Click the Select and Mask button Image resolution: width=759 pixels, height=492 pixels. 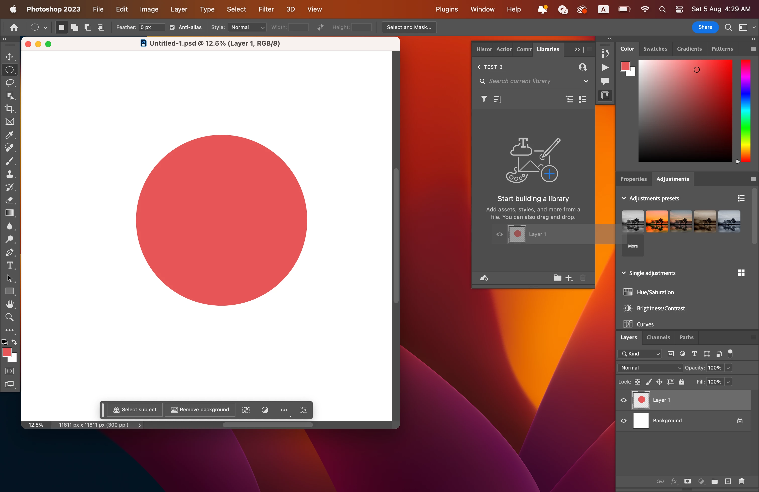click(409, 27)
